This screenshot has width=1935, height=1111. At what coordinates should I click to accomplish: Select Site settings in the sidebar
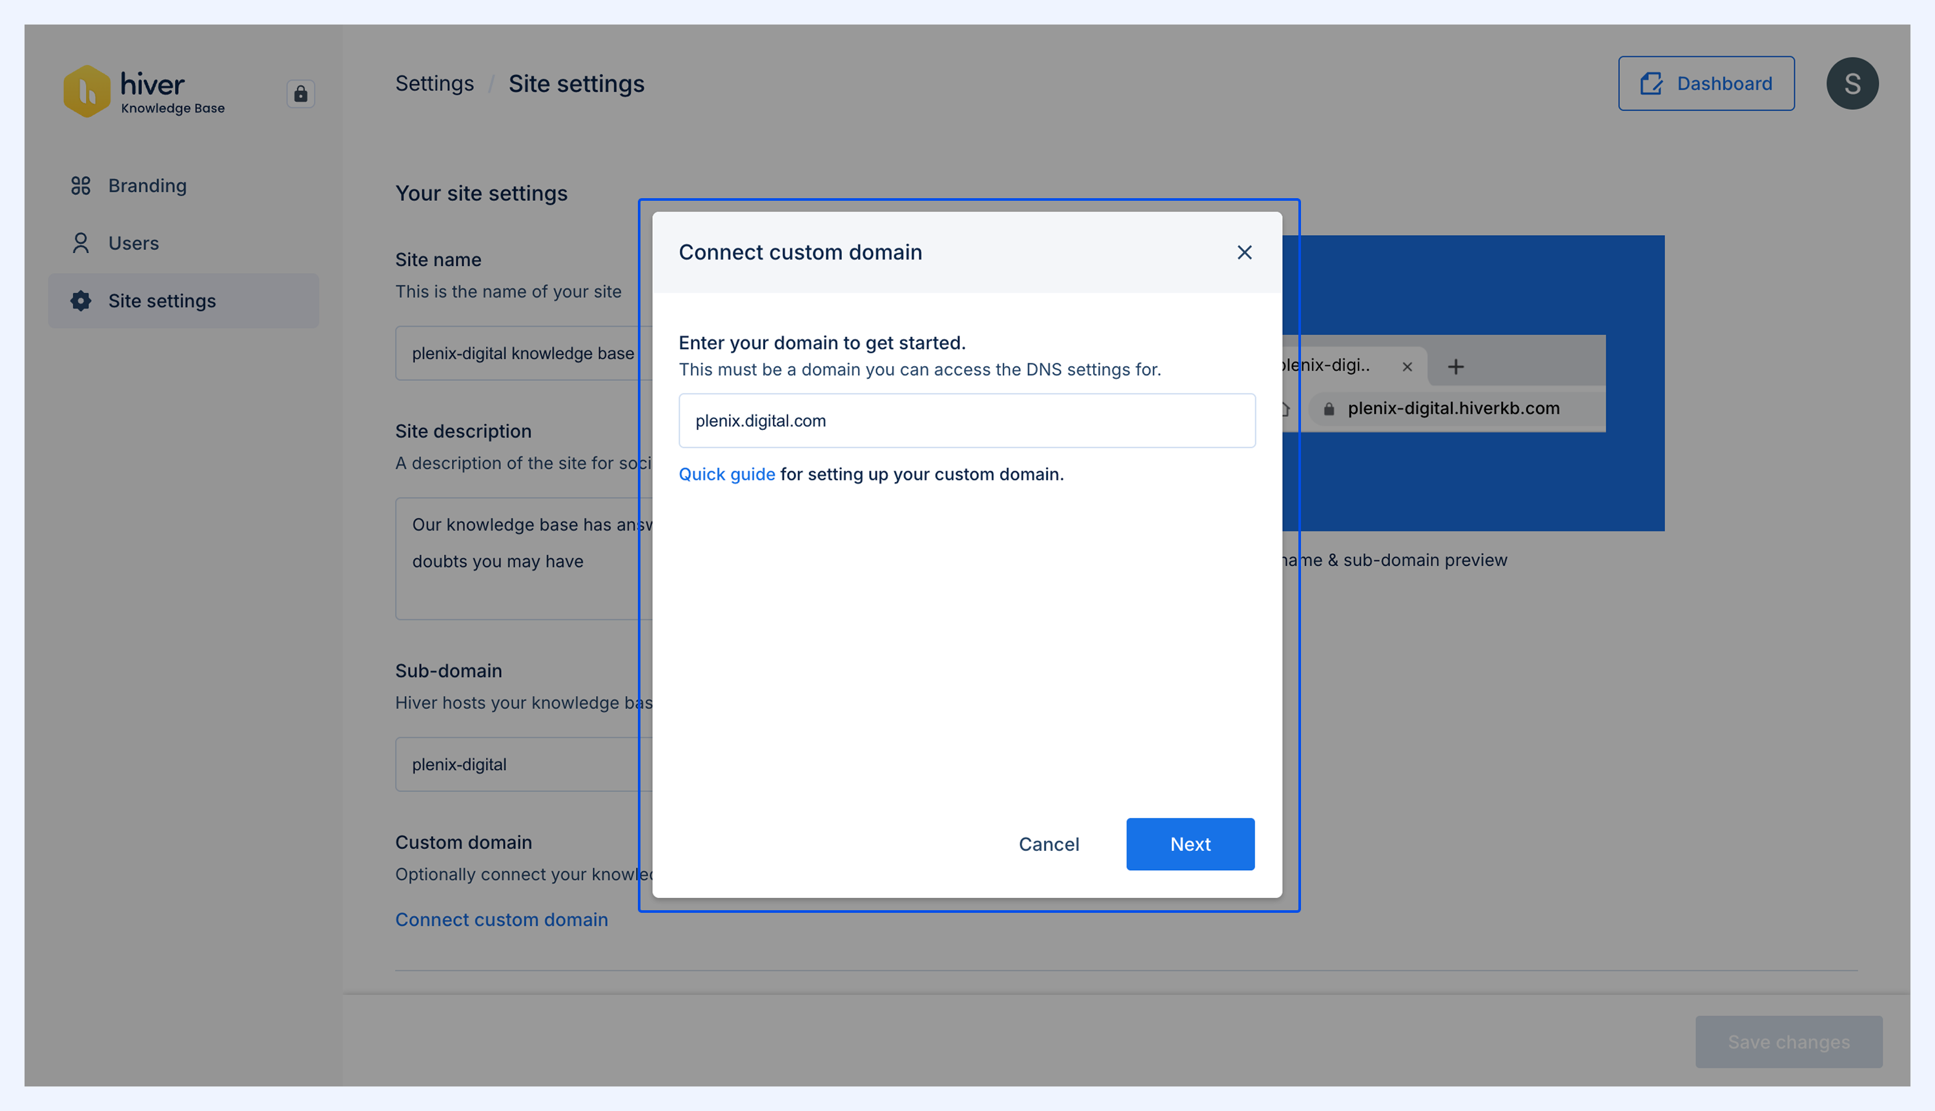tap(183, 301)
